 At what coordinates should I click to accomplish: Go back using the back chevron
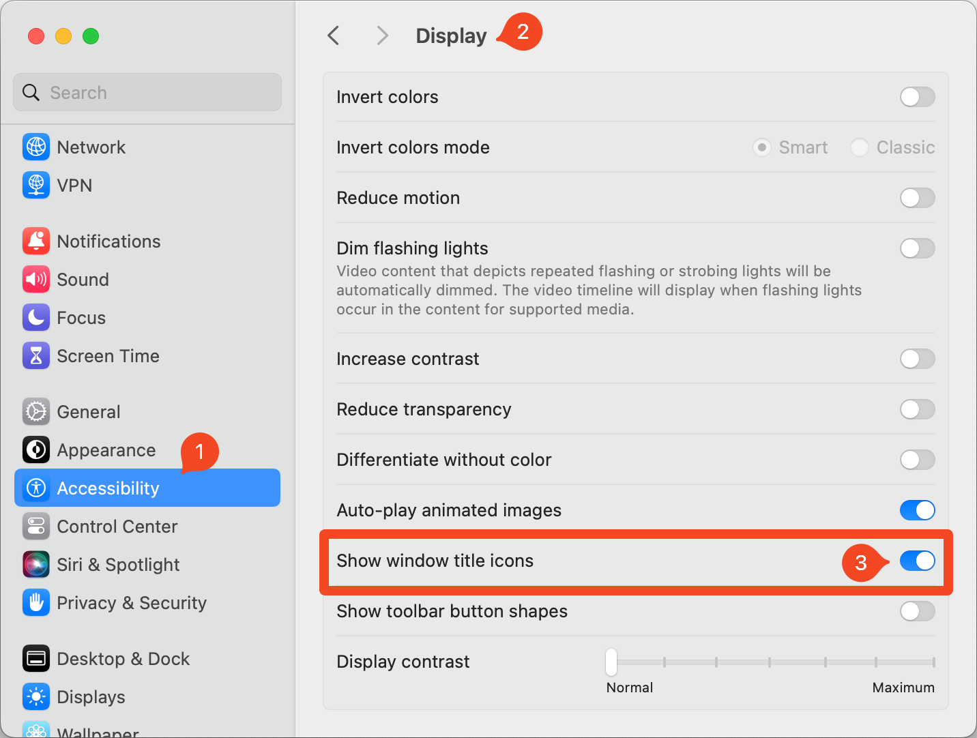pyautogui.click(x=334, y=35)
